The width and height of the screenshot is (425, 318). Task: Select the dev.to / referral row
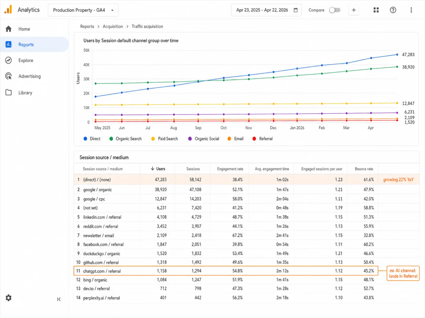coord(246,289)
